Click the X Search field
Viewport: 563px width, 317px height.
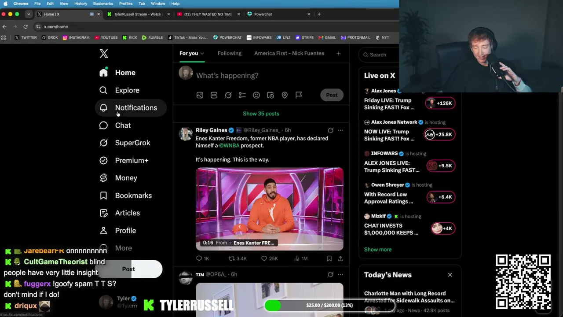click(x=379, y=55)
